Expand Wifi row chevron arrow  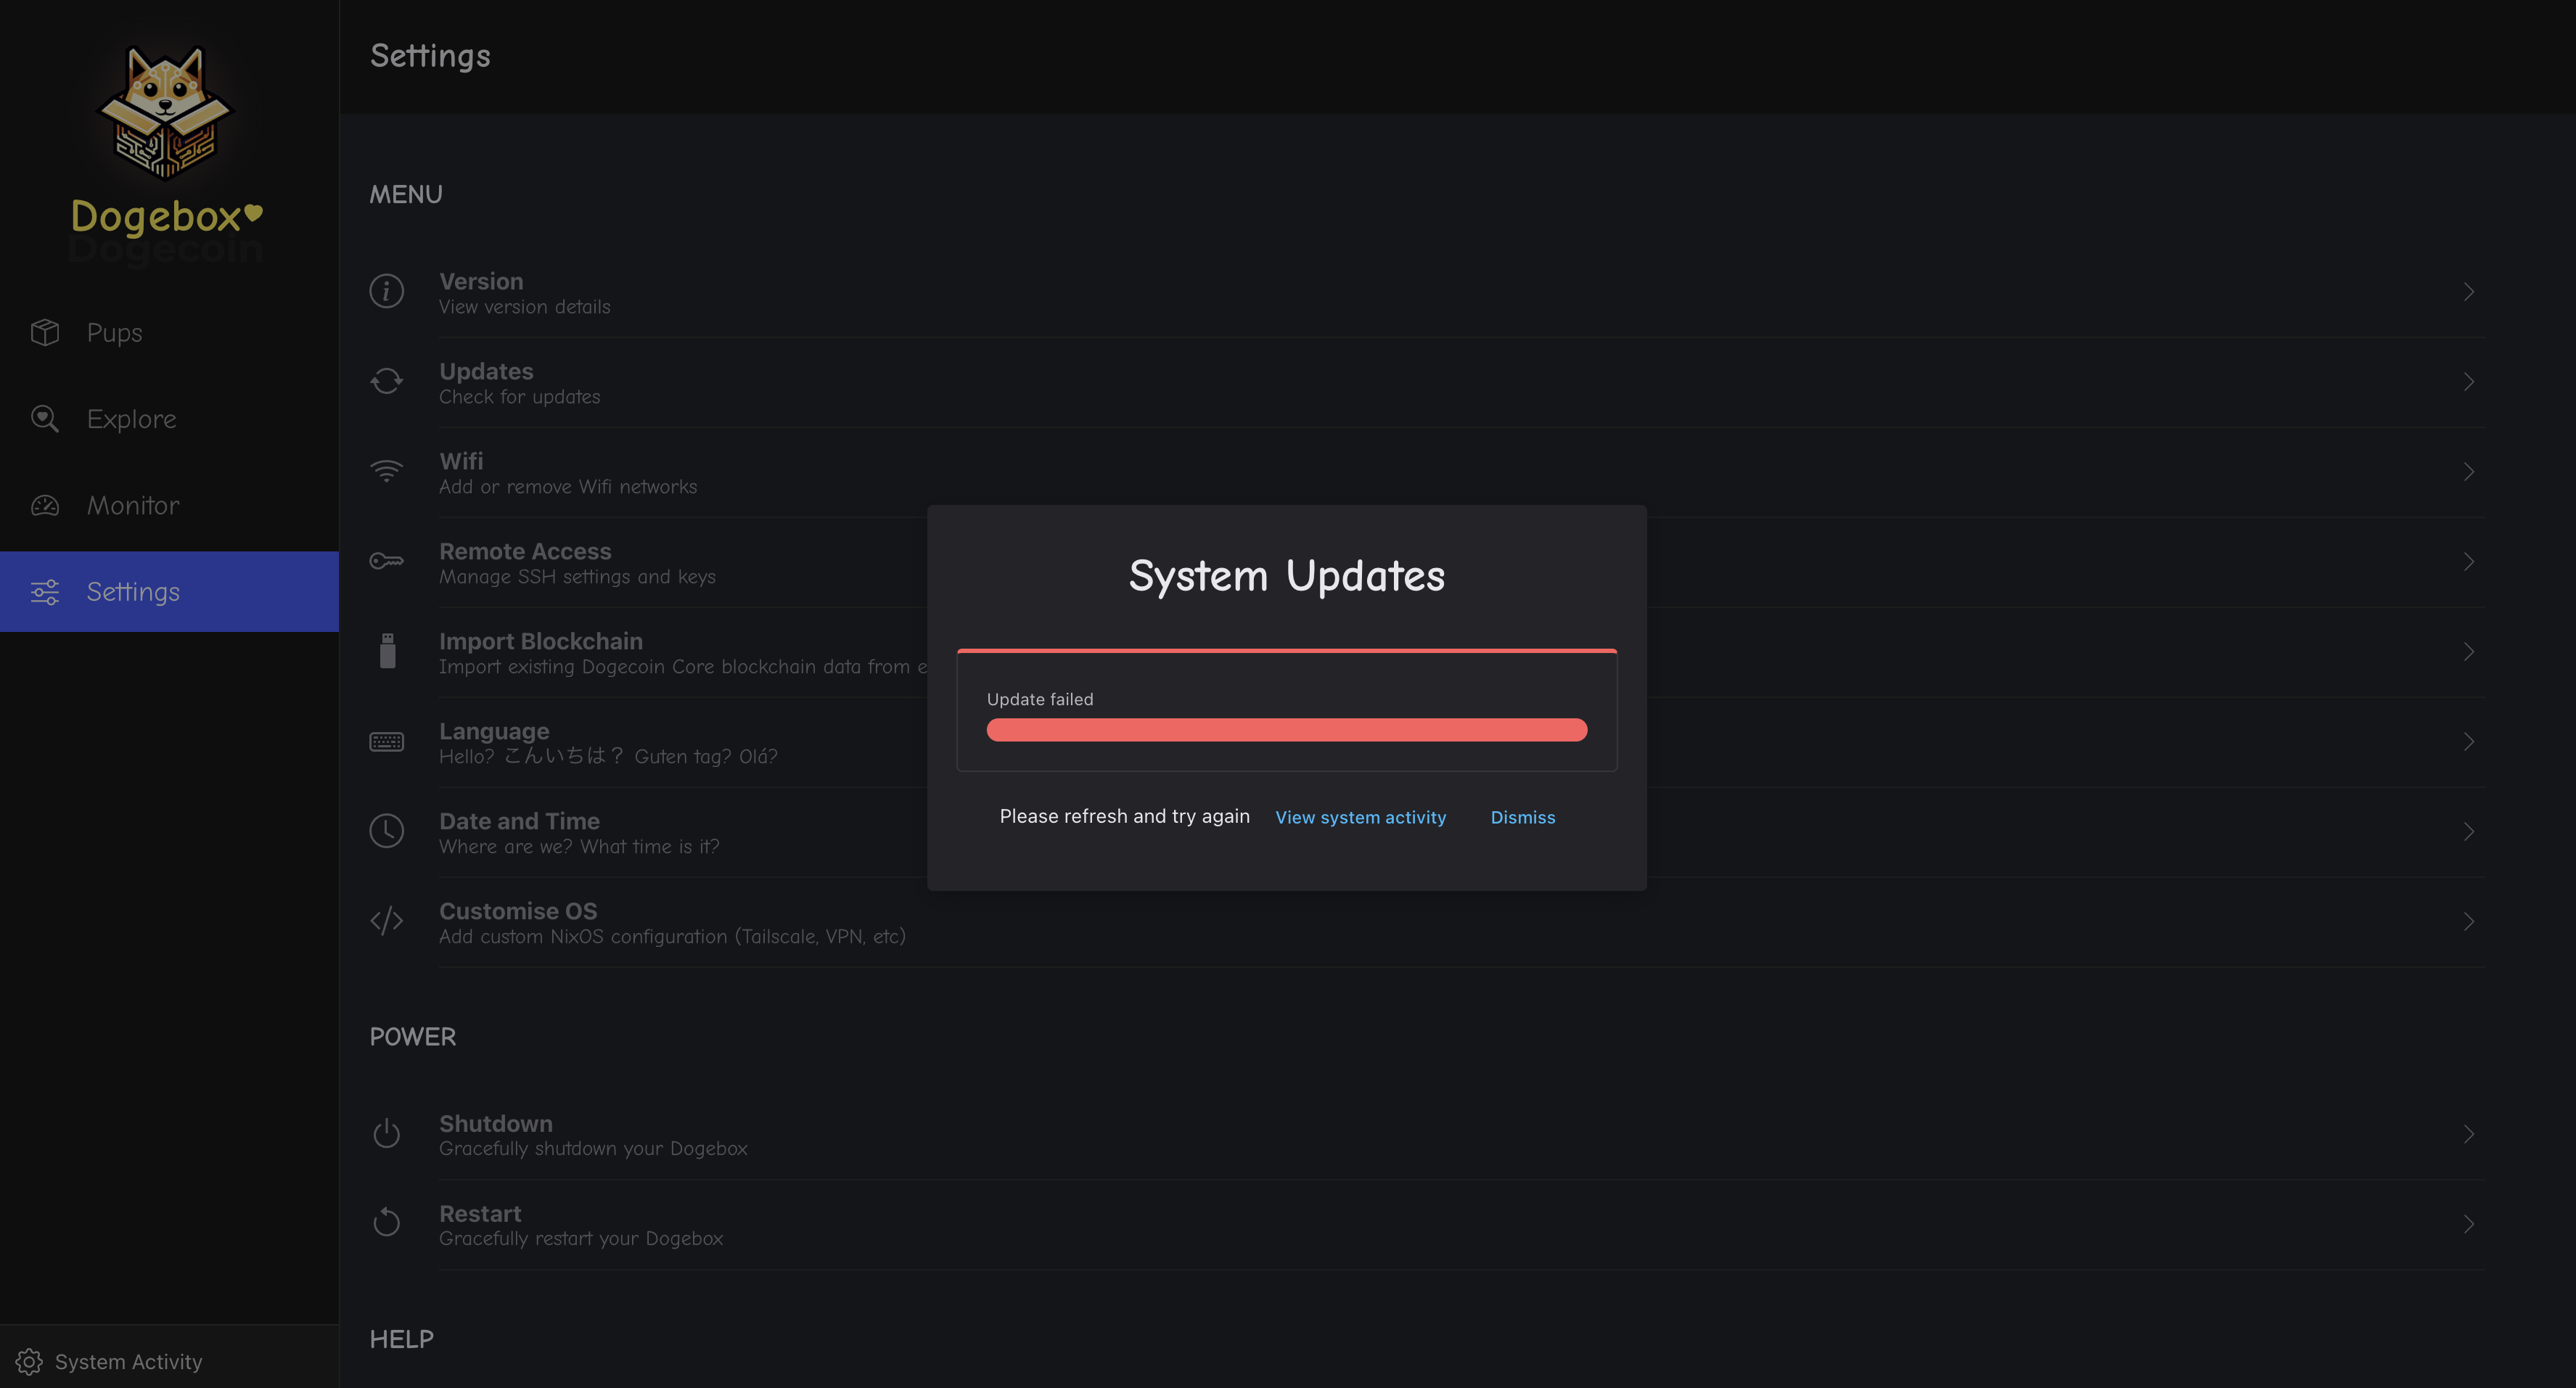[2468, 472]
